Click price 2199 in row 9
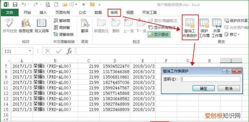 click(x=89, y=77)
